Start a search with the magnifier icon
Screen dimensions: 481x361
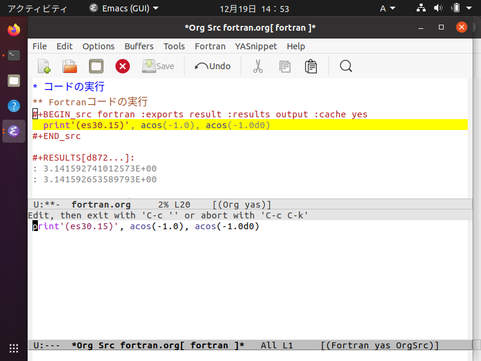(346, 66)
